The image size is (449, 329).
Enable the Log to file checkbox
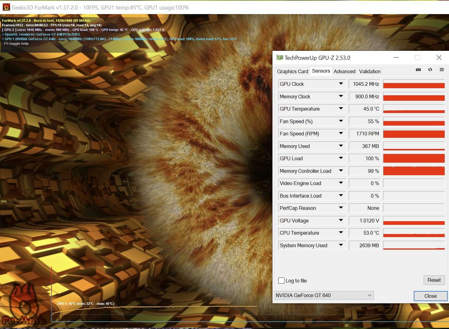click(x=281, y=280)
